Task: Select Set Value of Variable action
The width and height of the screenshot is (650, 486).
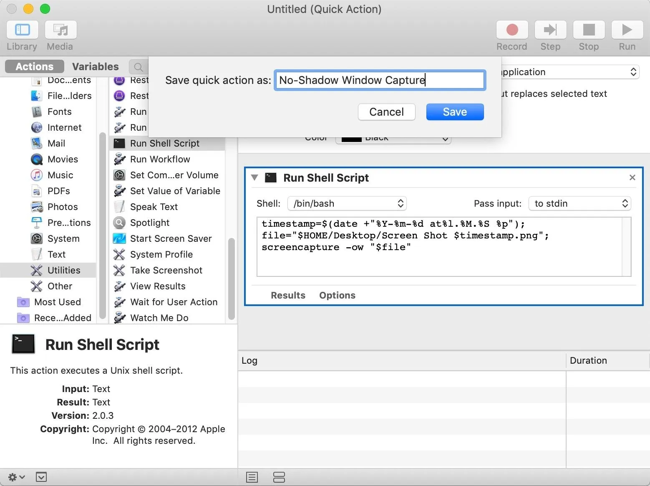Action: click(167, 191)
